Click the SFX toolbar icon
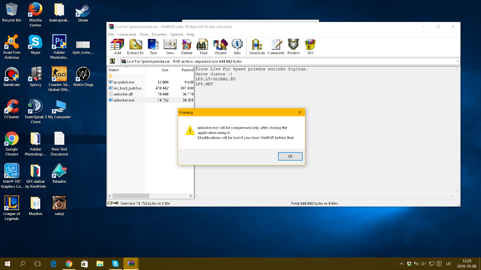The height and width of the screenshot is (270, 481). [310, 47]
